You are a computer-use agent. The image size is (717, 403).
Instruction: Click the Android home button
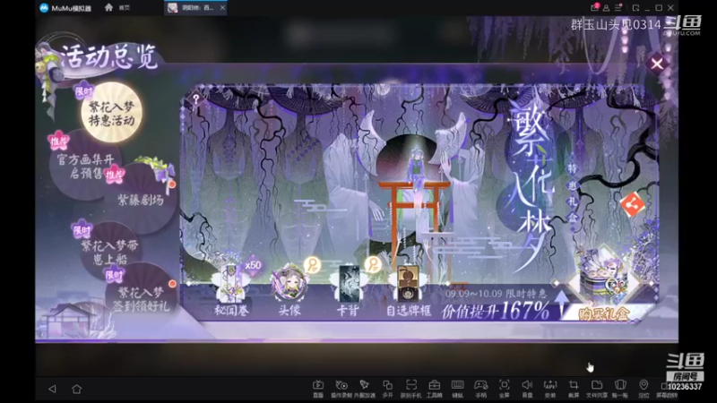pyautogui.click(x=76, y=389)
